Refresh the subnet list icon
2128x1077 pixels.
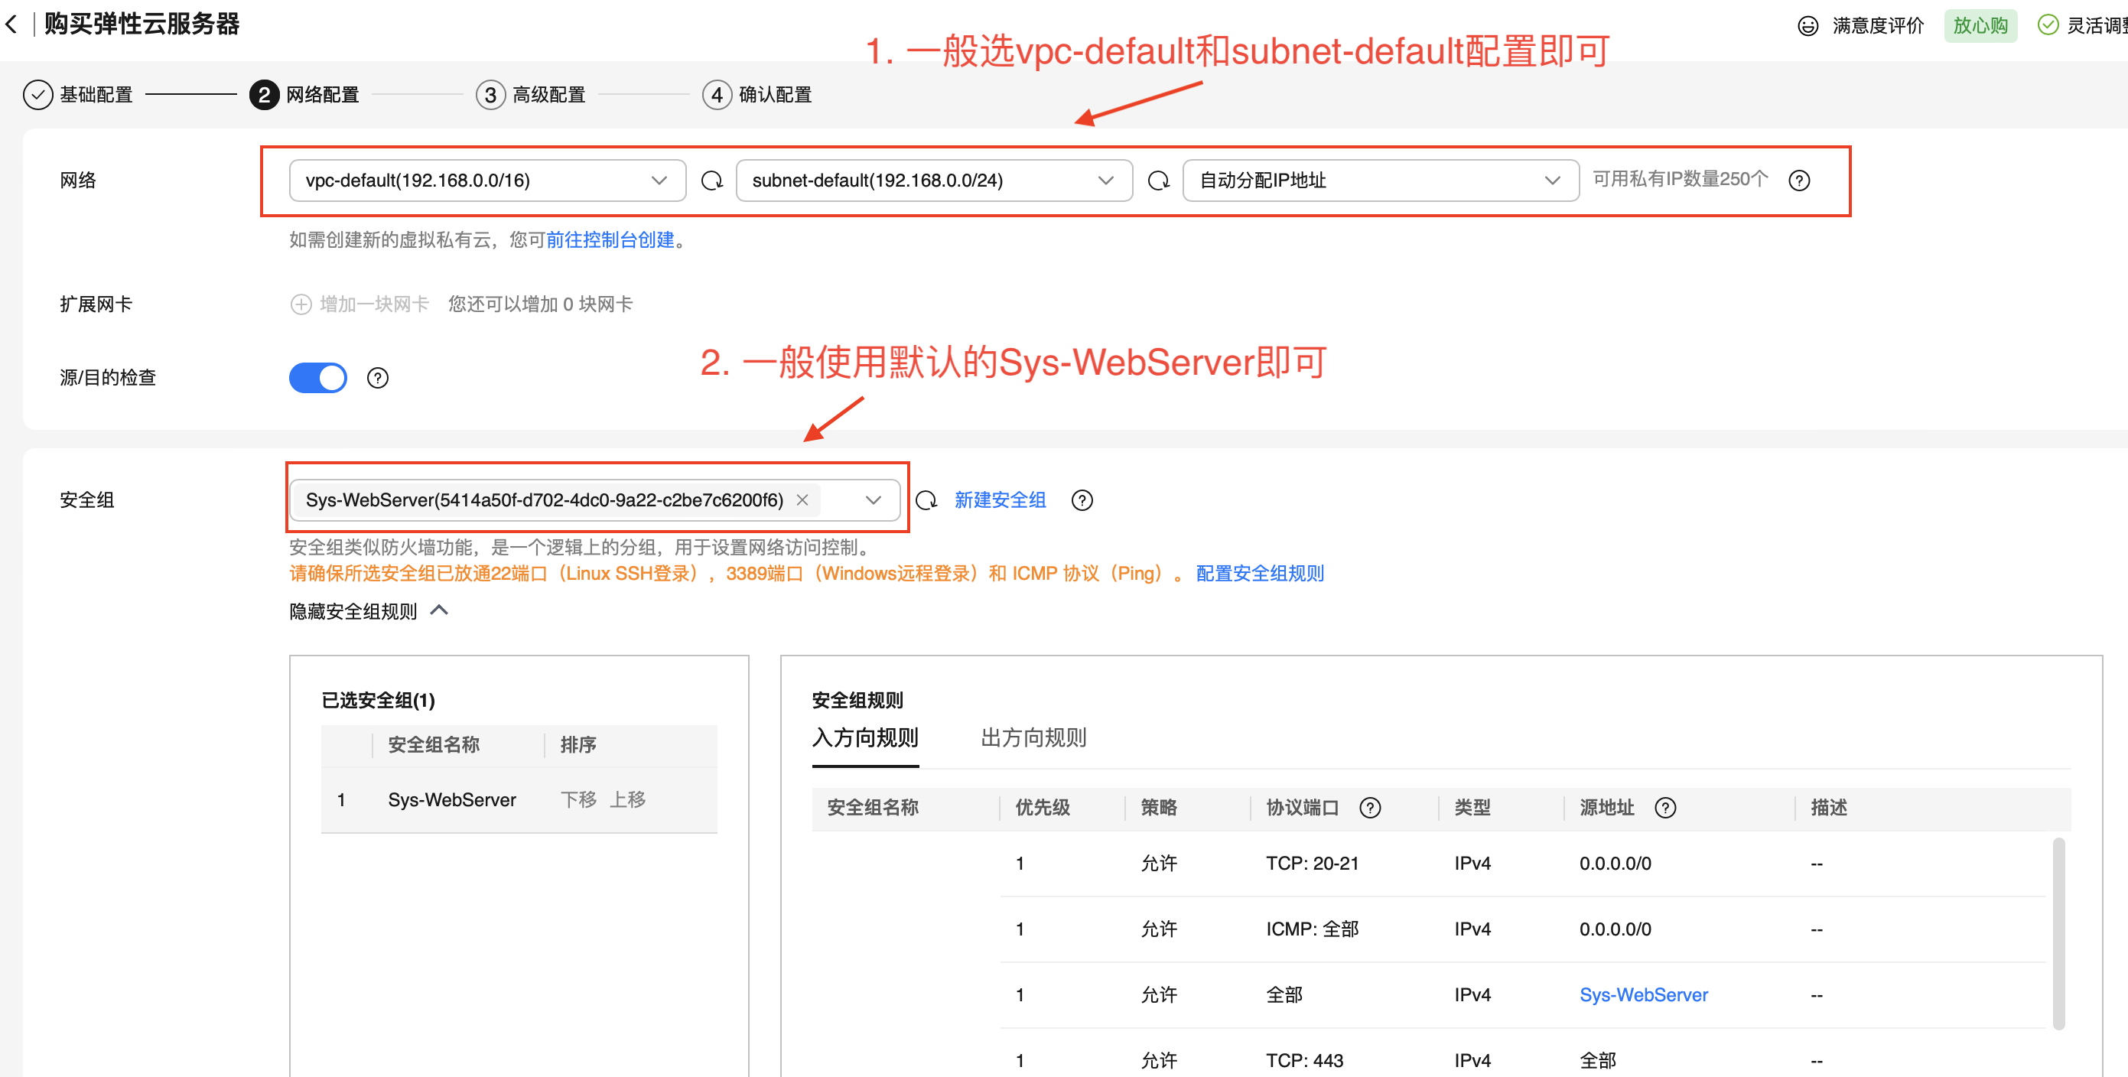click(1158, 181)
